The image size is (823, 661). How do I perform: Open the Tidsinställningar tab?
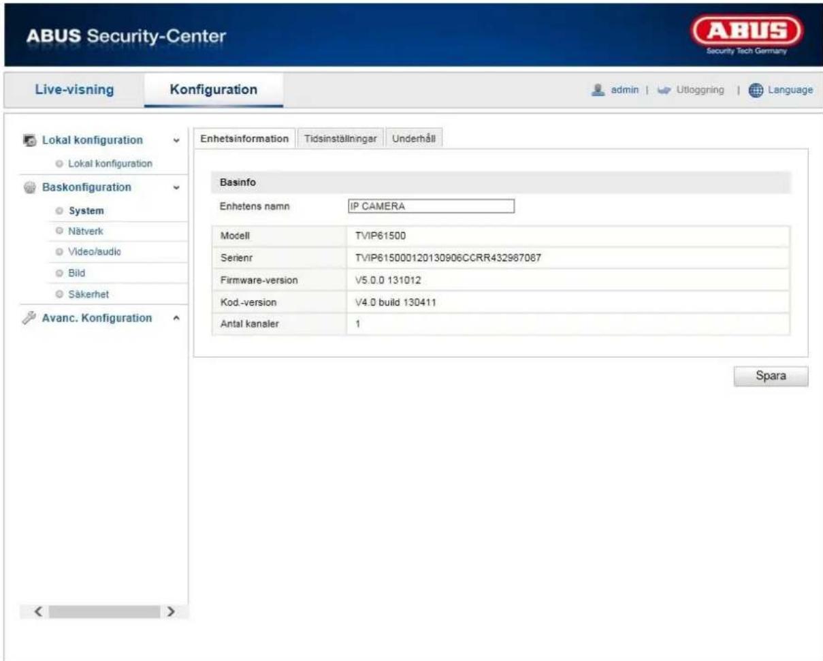[341, 138]
